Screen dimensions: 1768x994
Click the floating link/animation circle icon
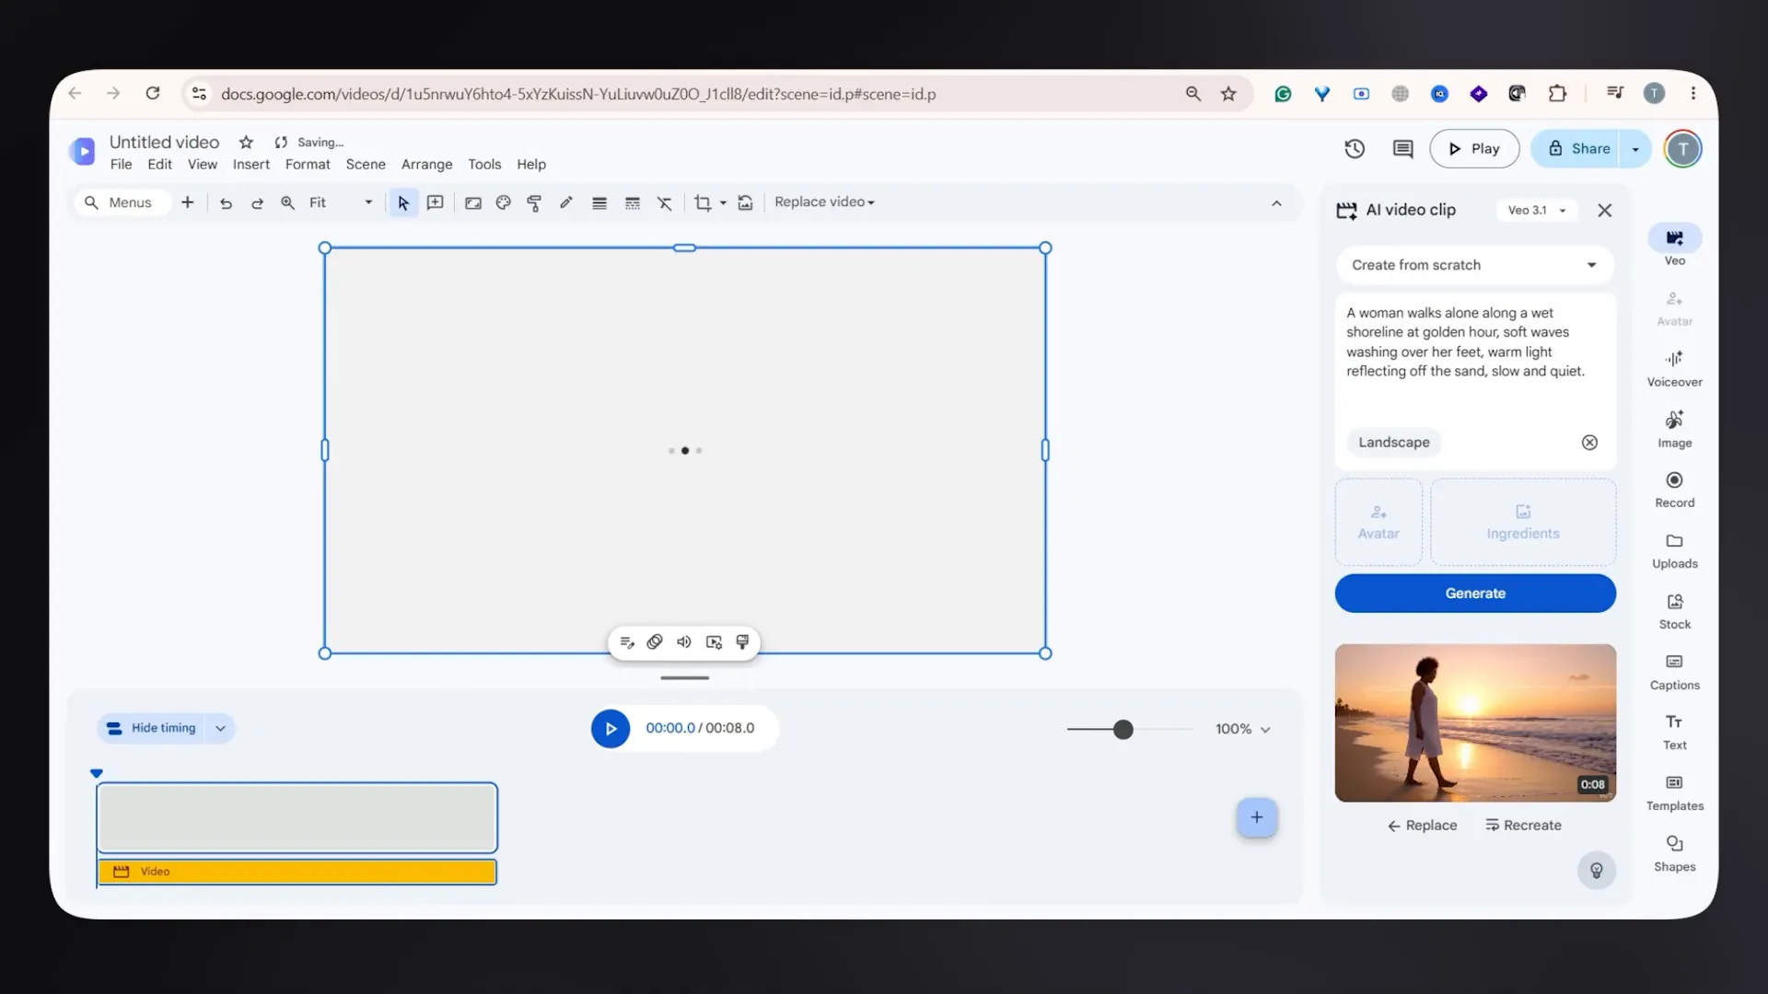click(655, 642)
